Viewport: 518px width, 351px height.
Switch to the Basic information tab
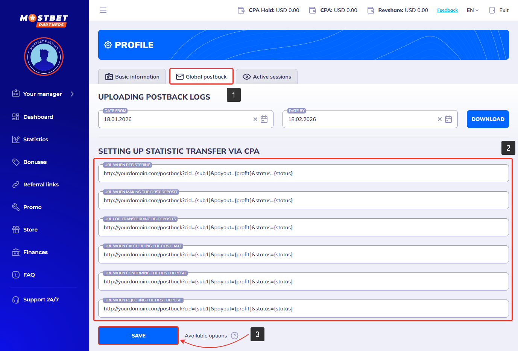pos(132,77)
